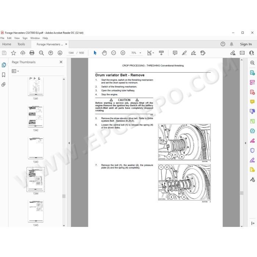Image resolution: width=257 pixels, height=257 pixels.
Task: Add a comment with speech bubble icon
Action: pyautogui.click(x=175, y=53)
